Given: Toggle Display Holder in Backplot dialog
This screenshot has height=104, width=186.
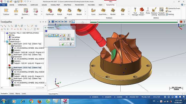Looking at the screenshot, I should (x=53, y=35).
